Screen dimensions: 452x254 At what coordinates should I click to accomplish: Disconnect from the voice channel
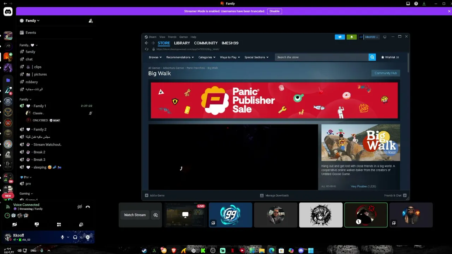pos(88,207)
